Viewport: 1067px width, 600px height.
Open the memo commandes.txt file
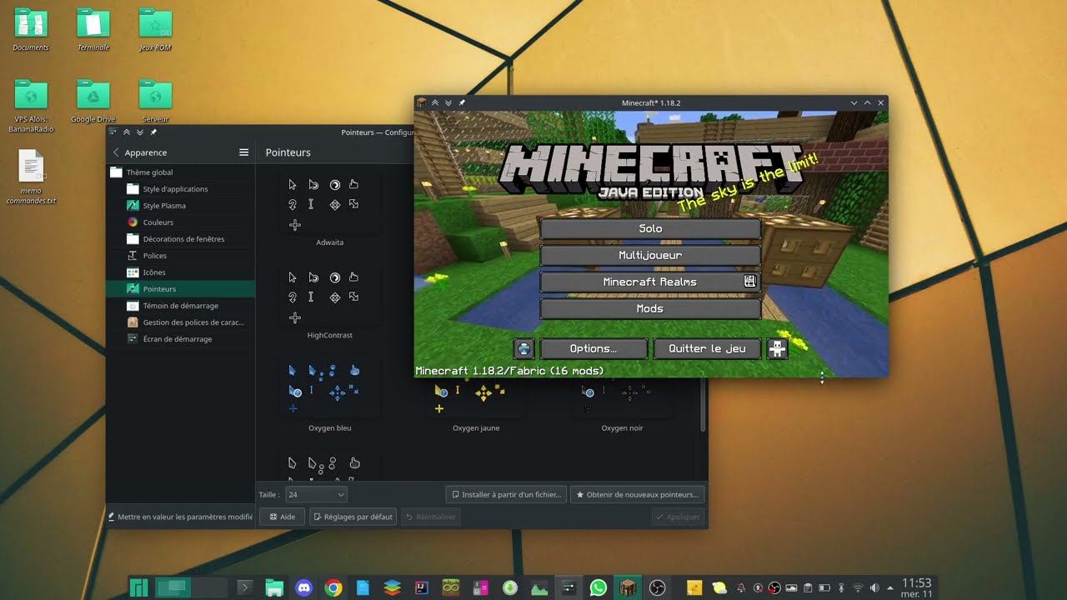pos(31,177)
